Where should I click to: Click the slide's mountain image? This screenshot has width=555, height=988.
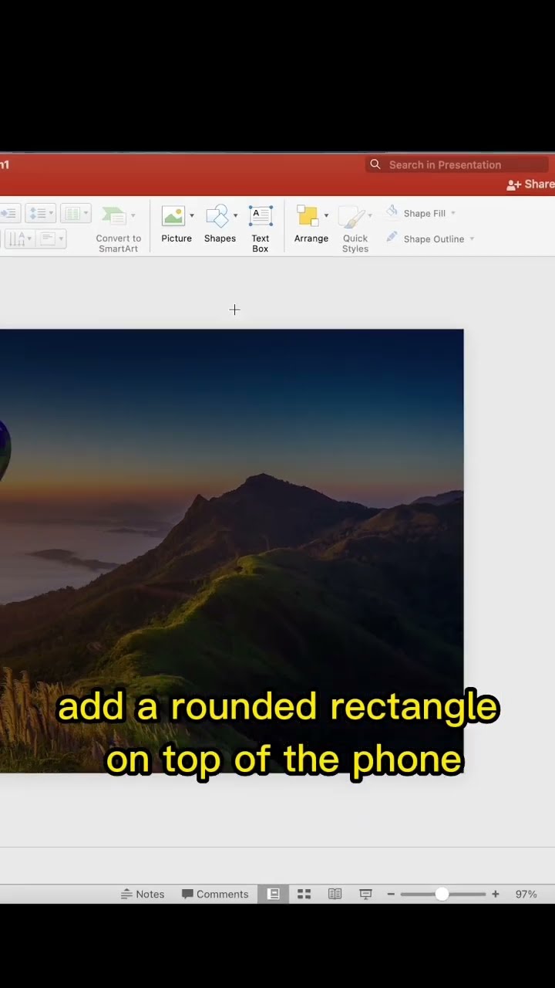231,550
